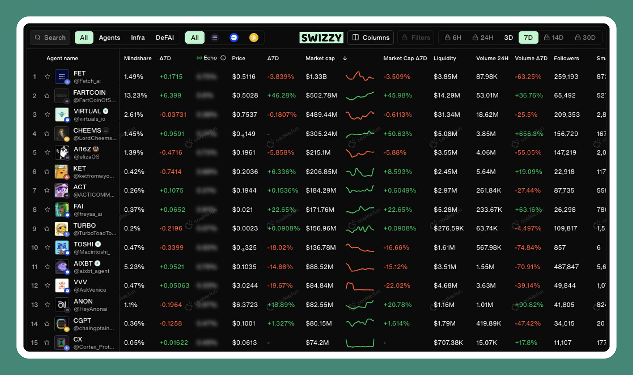Open the FAI agent avatar
This screenshot has height=375, width=633.
coord(62,209)
